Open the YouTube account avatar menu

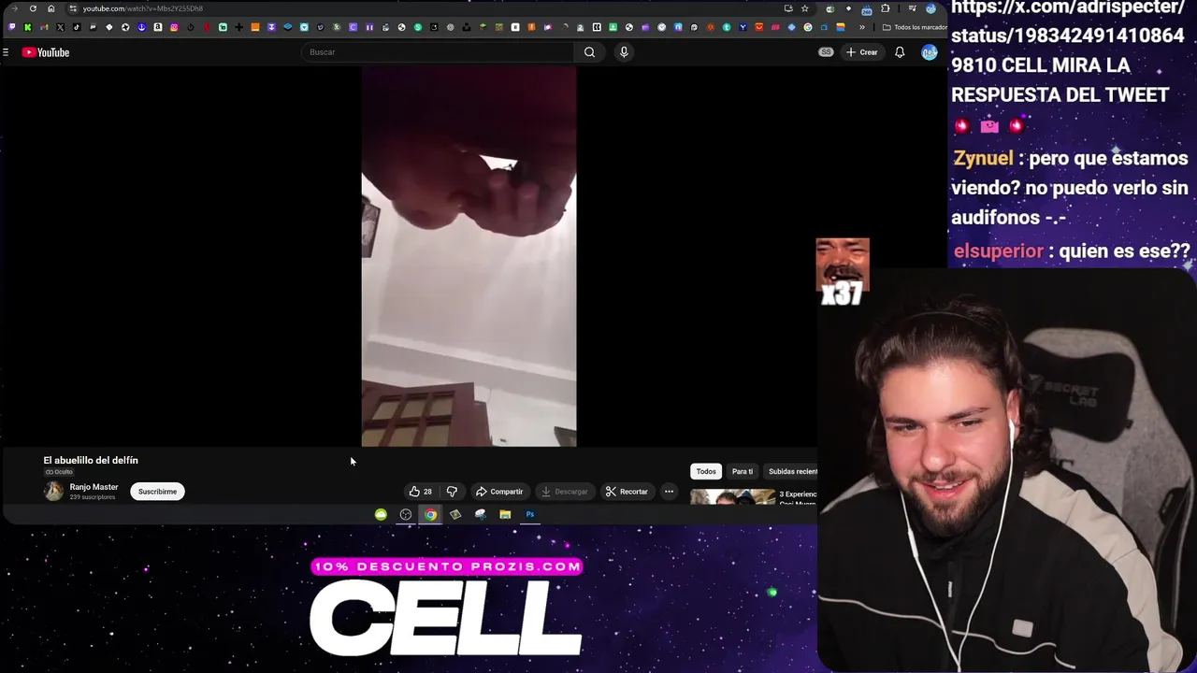[929, 52]
